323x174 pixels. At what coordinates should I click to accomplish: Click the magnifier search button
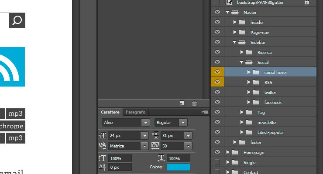[x=17, y=20]
